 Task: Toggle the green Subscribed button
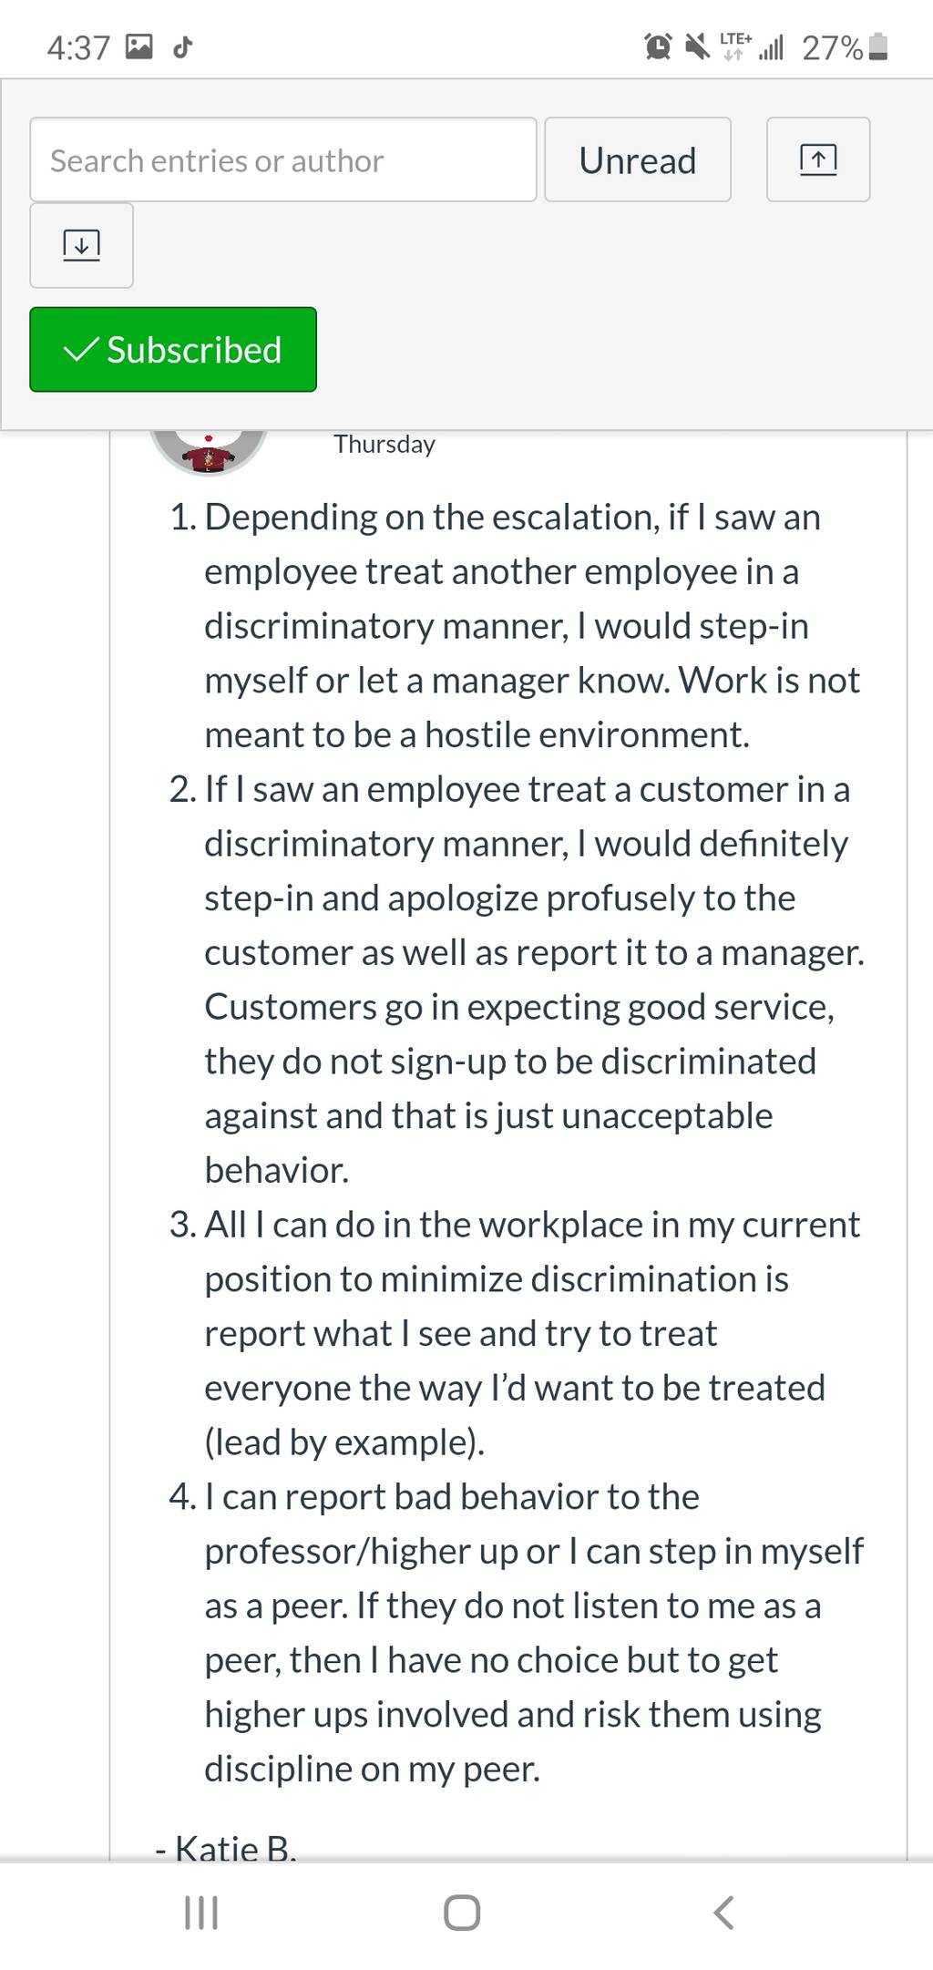click(x=173, y=350)
